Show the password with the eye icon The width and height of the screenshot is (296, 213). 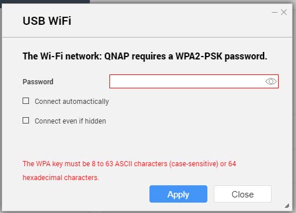coord(271,81)
